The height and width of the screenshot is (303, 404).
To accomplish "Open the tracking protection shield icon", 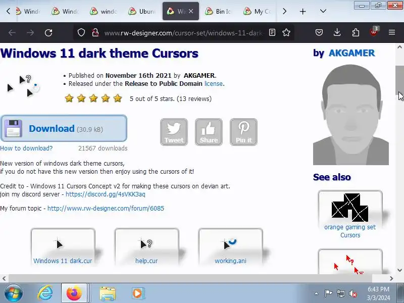I will pos(81,32).
